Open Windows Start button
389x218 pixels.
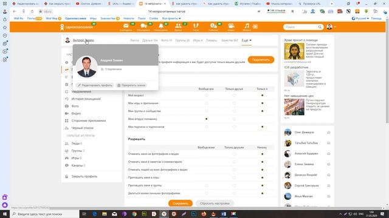pos(5,214)
